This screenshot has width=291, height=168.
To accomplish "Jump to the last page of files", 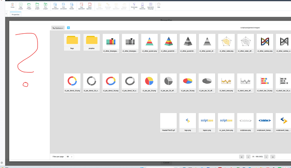I will [273, 157].
